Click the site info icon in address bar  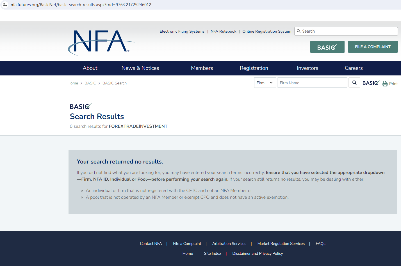tap(5, 5)
